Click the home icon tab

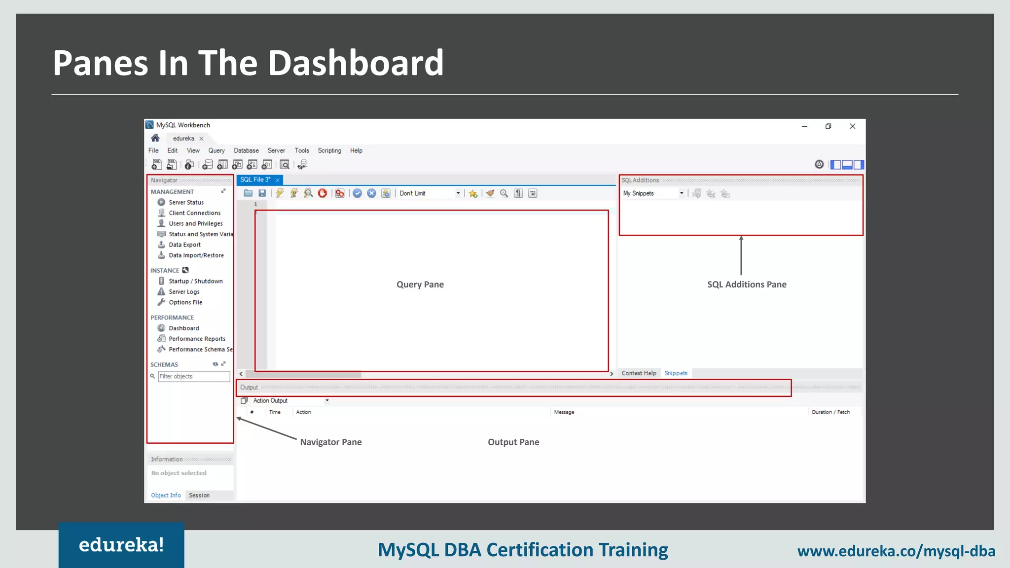(155, 138)
